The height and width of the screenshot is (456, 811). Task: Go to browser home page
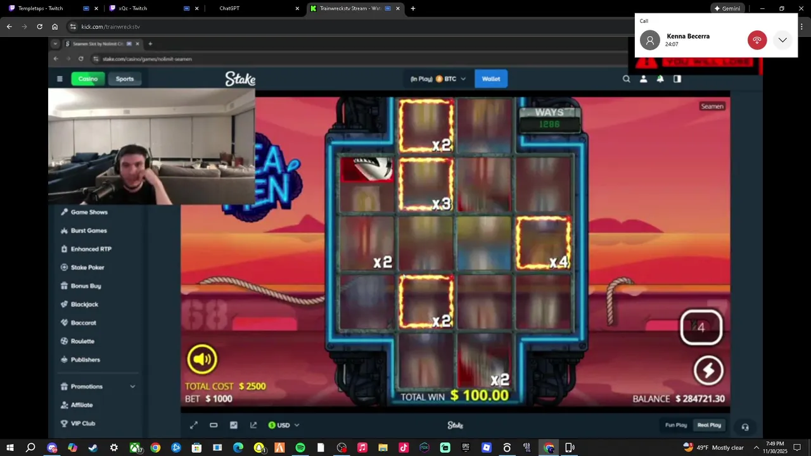(54, 27)
